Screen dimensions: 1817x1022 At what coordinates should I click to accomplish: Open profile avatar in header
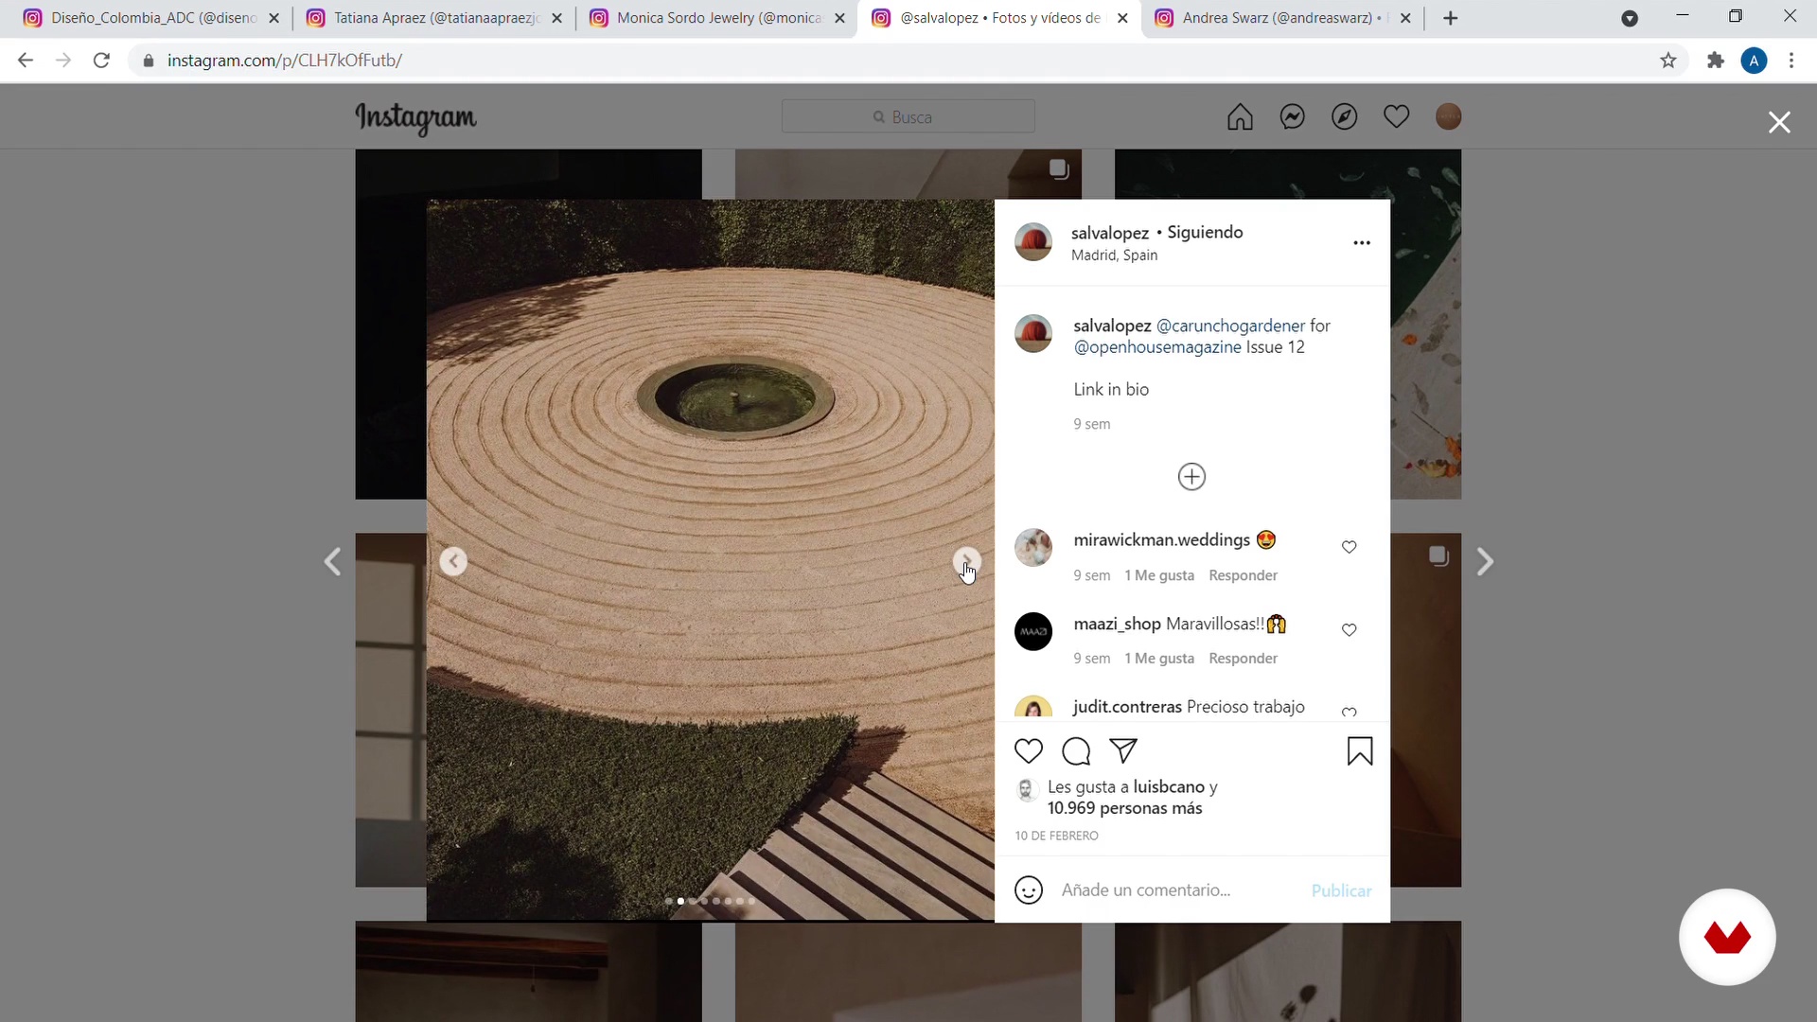coord(1448,117)
